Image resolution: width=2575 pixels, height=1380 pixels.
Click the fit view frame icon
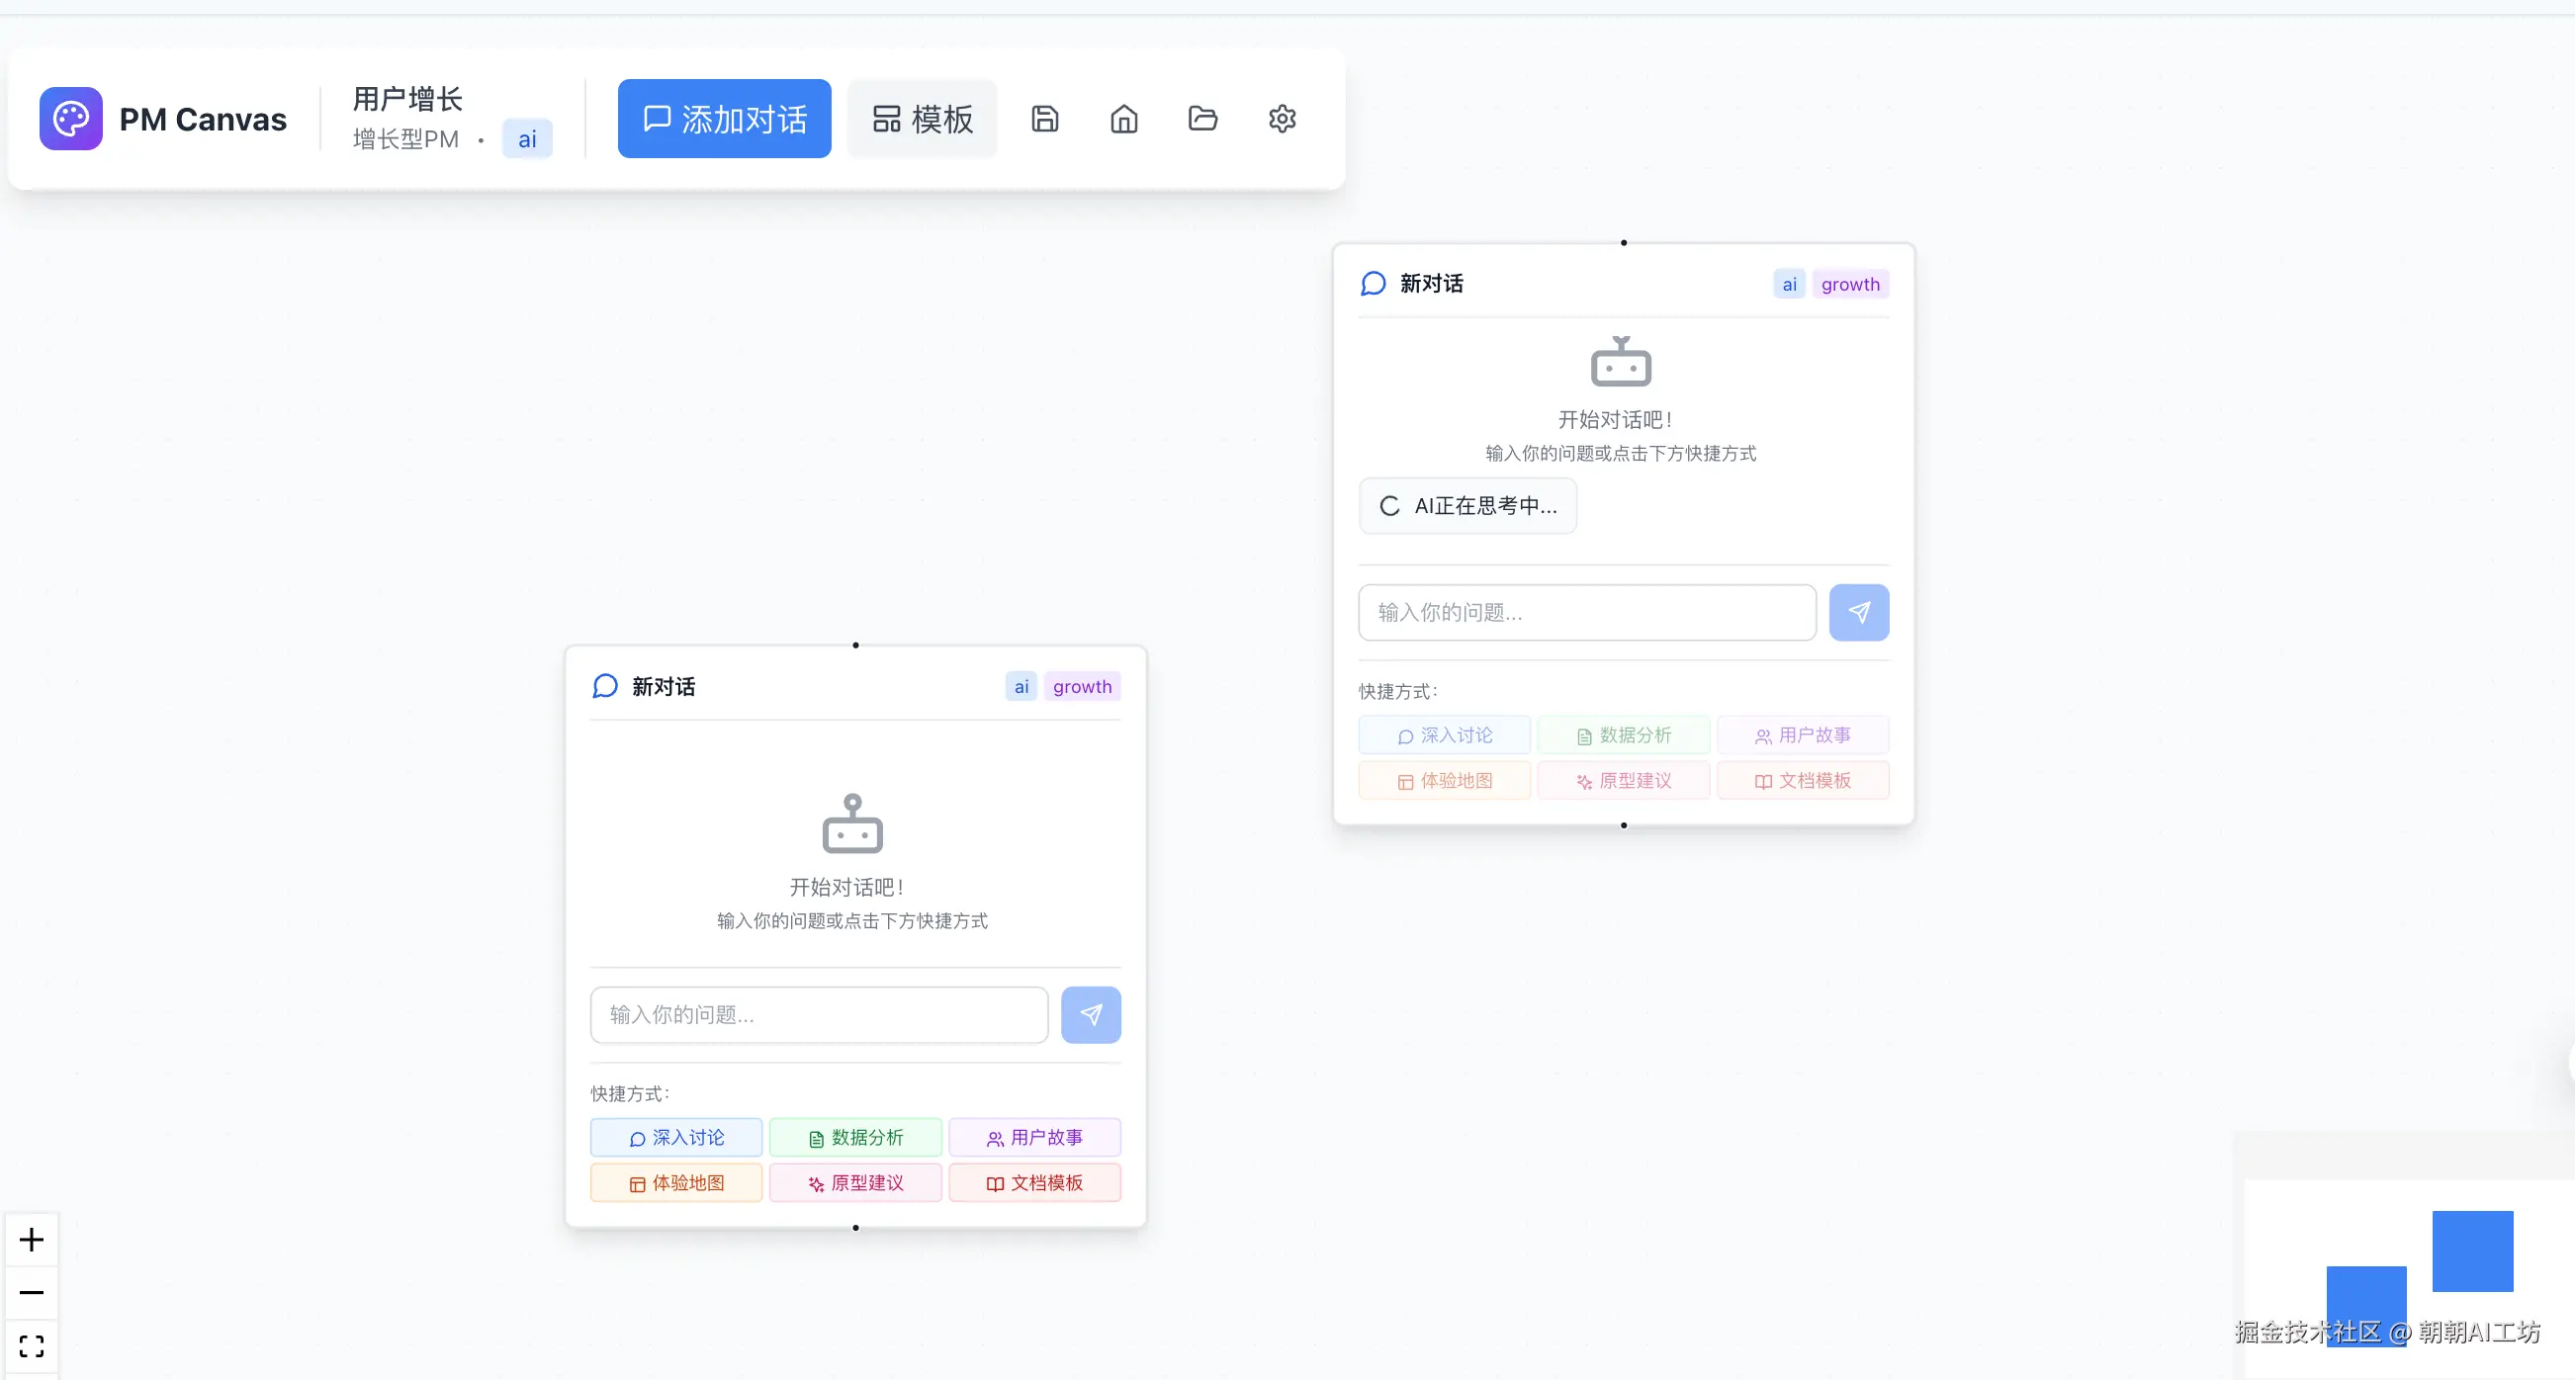tap(32, 1345)
